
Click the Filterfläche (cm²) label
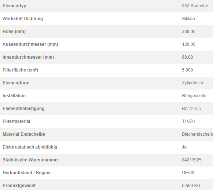coord(21,70)
